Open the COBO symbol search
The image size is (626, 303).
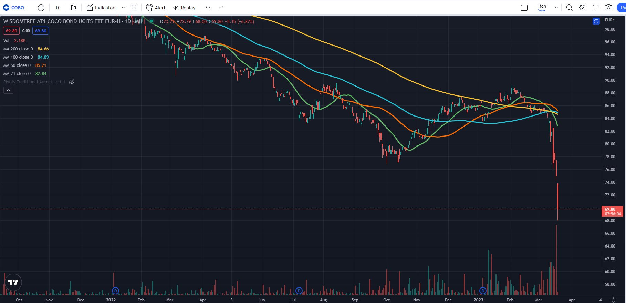click(14, 8)
